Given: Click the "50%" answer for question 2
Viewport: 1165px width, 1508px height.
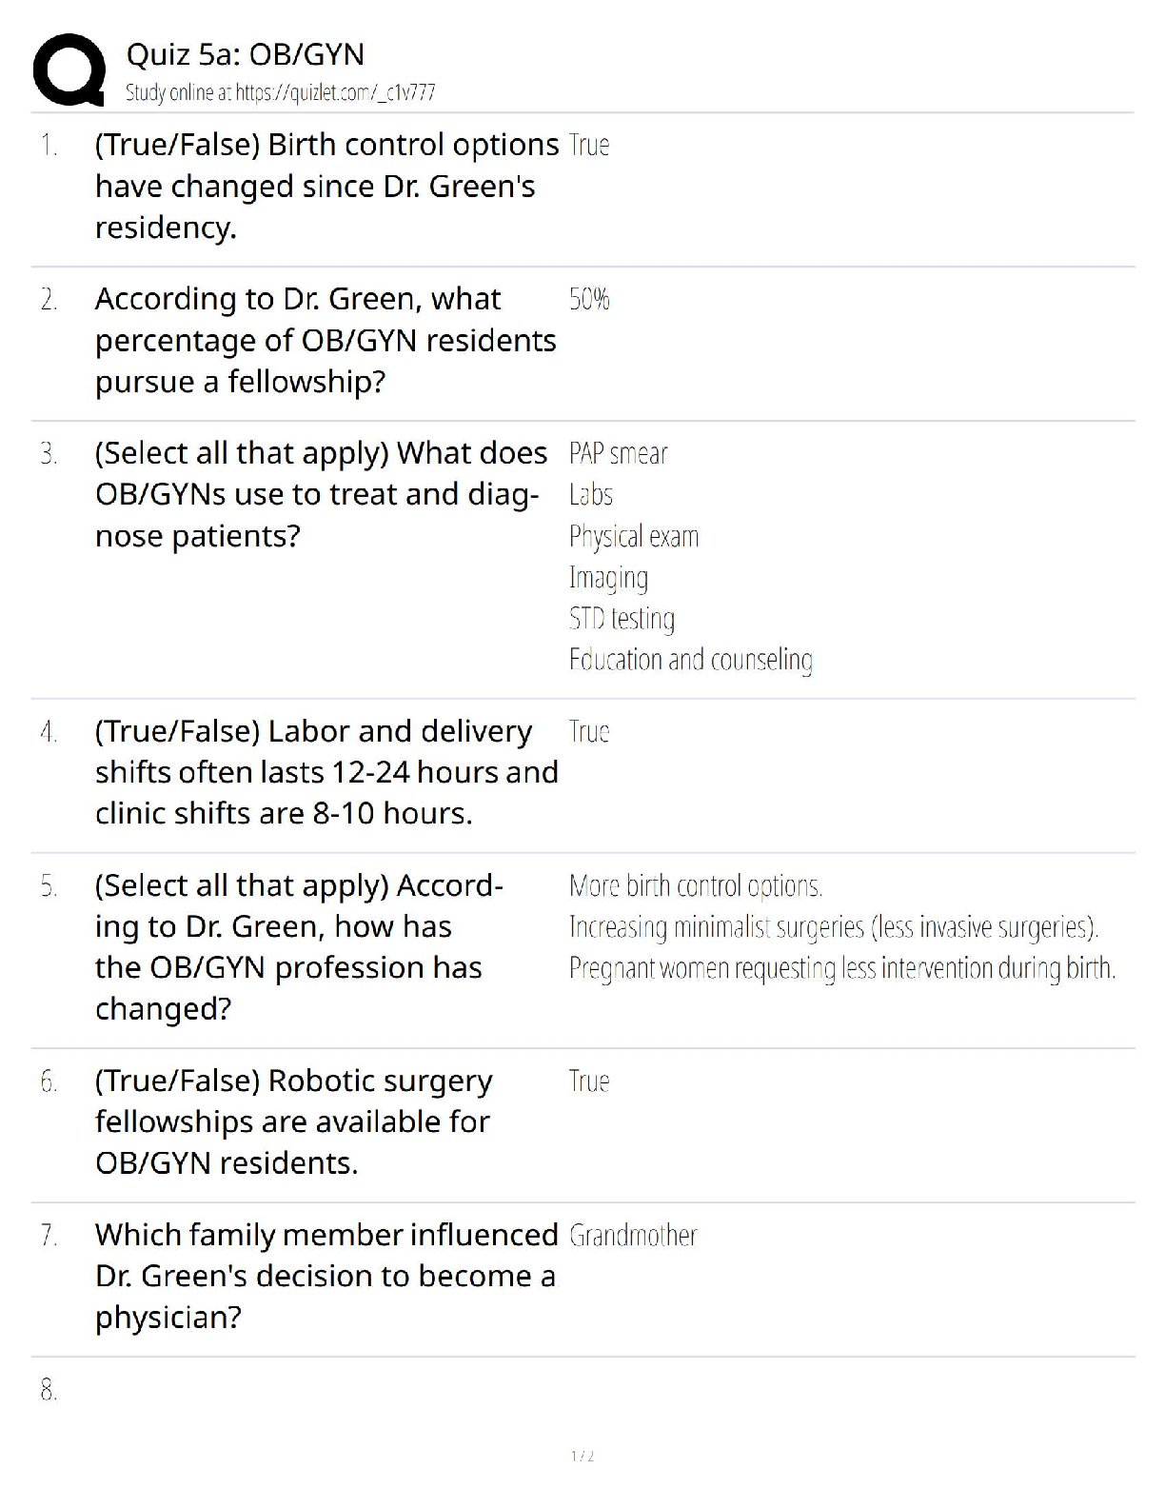Looking at the screenshot, I should 589,299.
